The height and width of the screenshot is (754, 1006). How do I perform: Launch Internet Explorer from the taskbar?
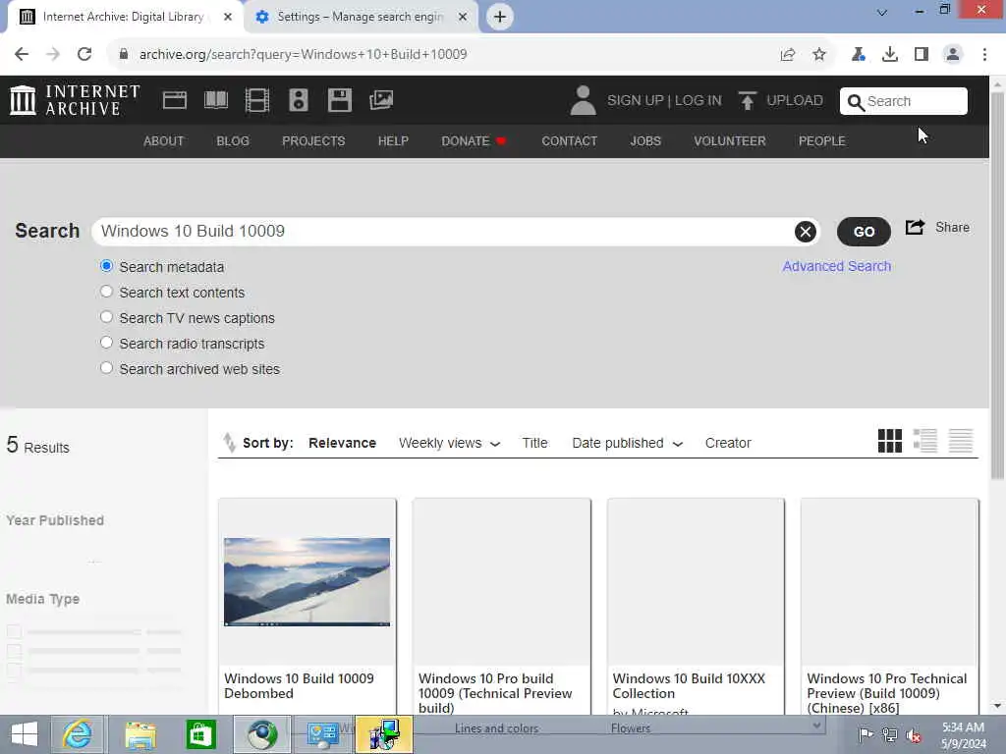(77, 734)
